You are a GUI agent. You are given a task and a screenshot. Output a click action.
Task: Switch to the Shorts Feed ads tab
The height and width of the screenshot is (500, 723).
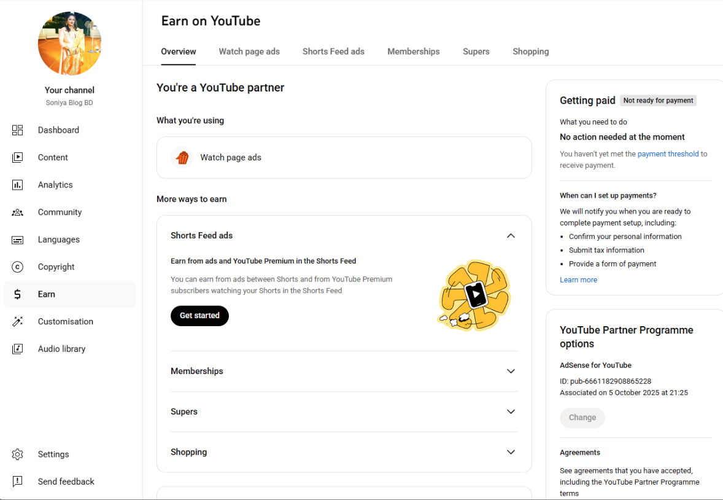click(333, 52)
